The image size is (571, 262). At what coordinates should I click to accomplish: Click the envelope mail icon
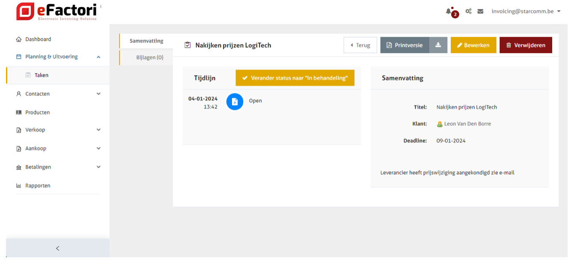pos(480,12)
